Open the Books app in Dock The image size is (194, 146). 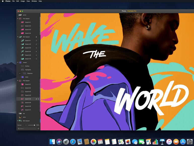click(x=176, y=142)
